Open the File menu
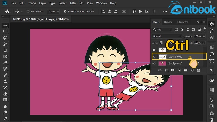217x122 pixels. tap(14, 3)
